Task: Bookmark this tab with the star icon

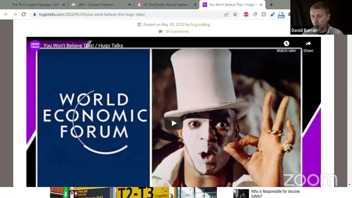Action: coord(235,14)
